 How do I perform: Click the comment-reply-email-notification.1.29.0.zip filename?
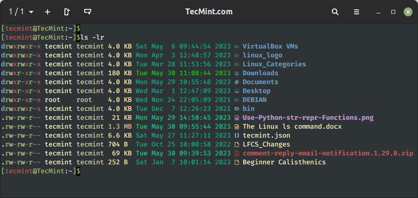click(328, 153)
